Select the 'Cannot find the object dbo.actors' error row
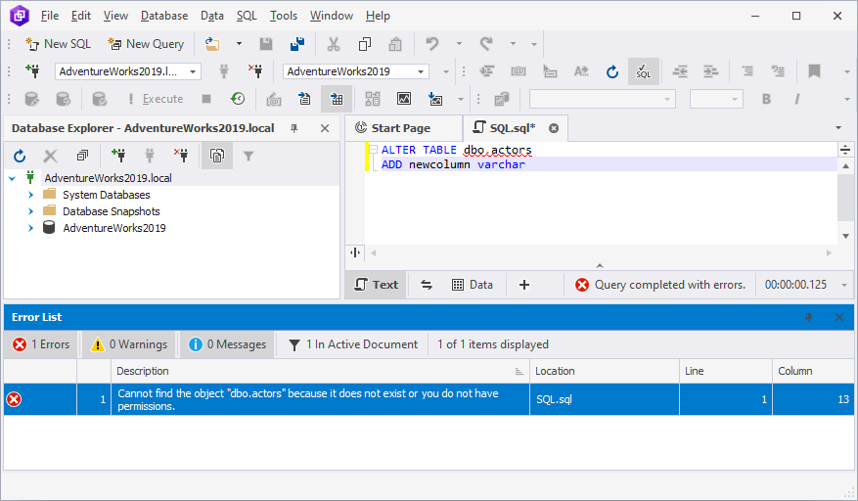 [x=429, y=399]
